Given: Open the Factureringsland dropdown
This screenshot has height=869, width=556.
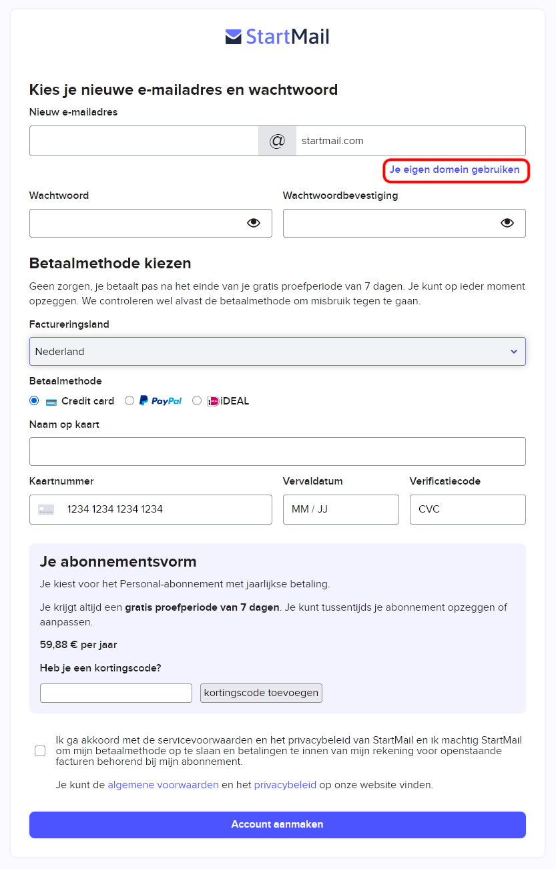Looking at the screenshot, I should click(278, 351).
